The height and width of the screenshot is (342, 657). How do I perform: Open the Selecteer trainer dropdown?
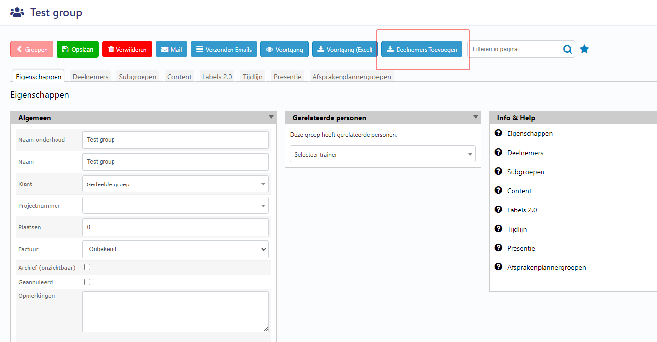pyautogui.click(x=382, y=154)
